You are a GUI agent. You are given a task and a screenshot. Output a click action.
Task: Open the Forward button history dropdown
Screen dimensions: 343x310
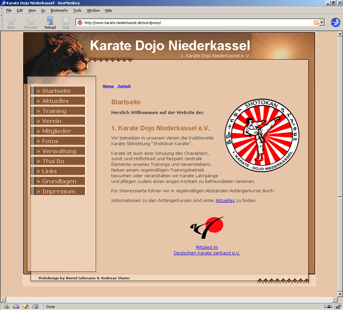tap(41, 22)
